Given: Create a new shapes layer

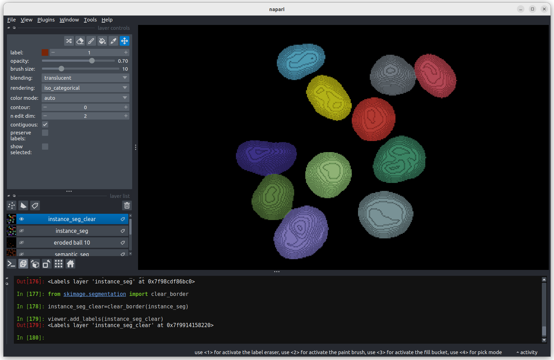Looking at the screenshot, I should point(23,205).
